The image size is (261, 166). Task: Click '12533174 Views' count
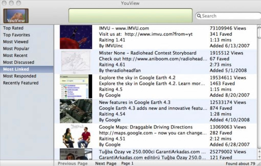point(228,102)
